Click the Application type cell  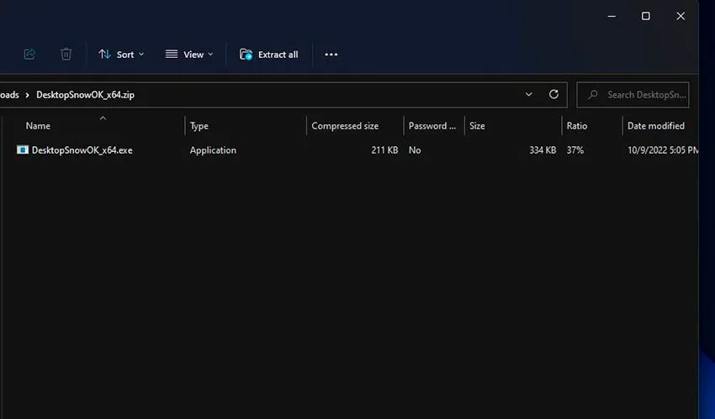tap(213, 150)
